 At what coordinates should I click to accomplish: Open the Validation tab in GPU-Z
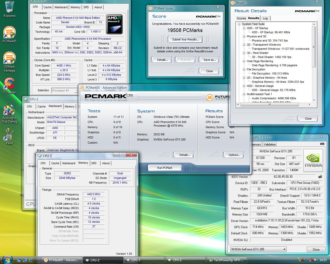pyautogui.click(x=270, y=144)
